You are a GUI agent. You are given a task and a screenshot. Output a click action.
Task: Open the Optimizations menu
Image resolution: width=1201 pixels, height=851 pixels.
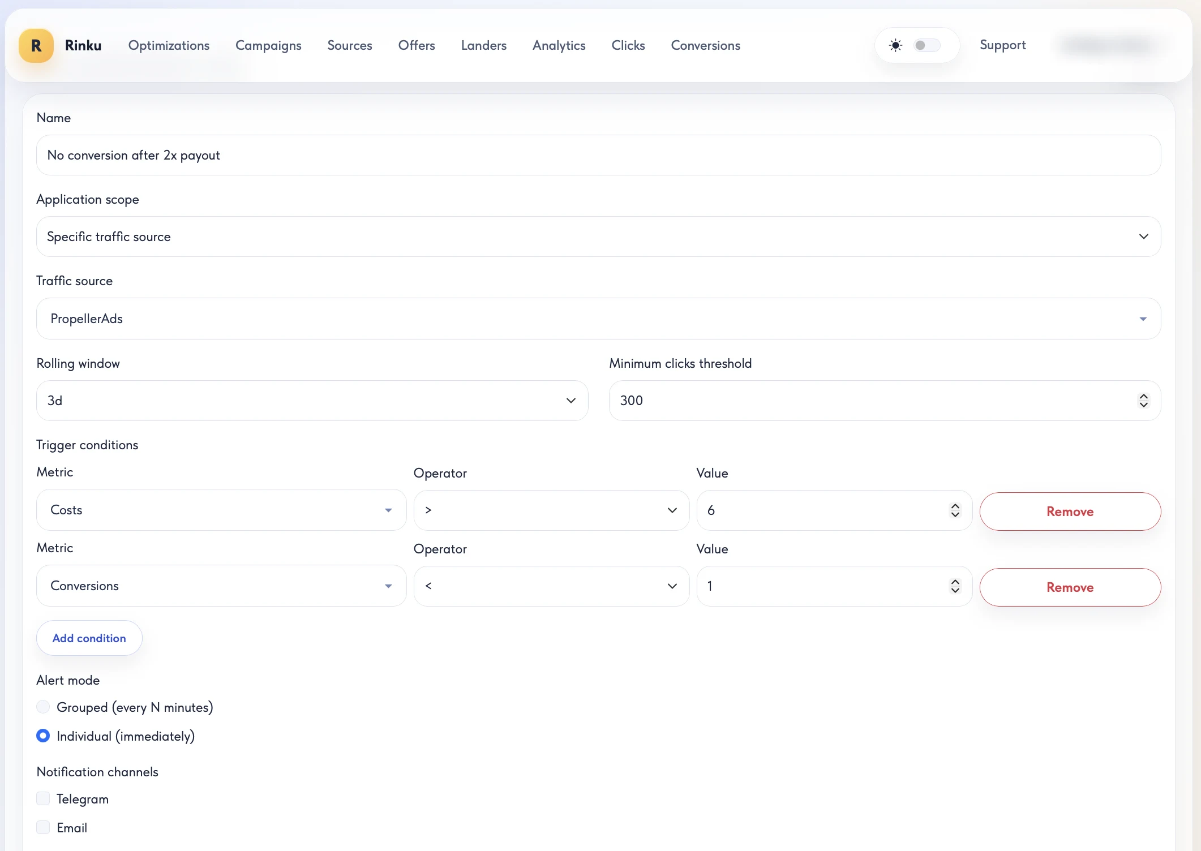[x=169, y=45]
